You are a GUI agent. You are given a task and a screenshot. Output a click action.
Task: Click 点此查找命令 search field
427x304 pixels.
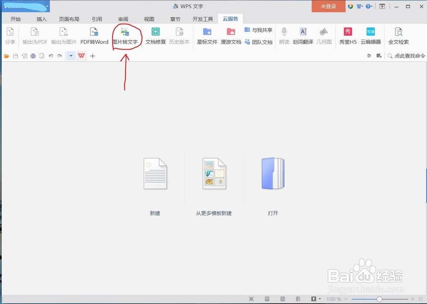tap(406, 56)
